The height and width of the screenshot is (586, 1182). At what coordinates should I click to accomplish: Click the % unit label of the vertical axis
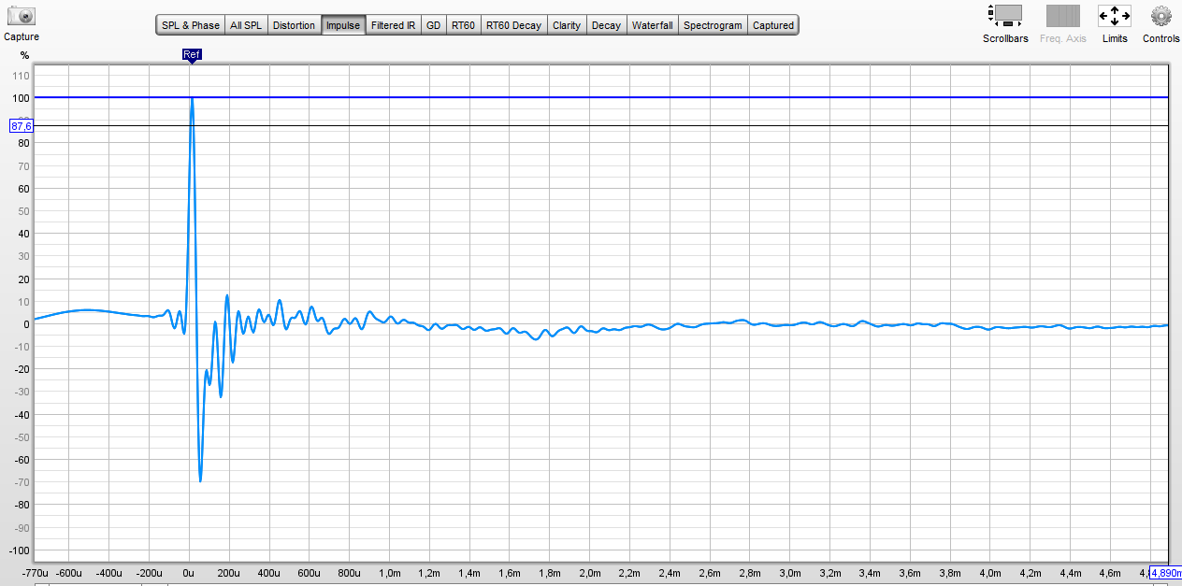(x=25, y=55)
